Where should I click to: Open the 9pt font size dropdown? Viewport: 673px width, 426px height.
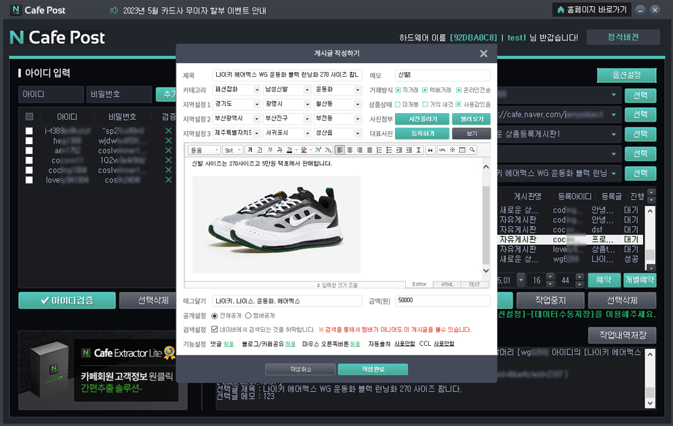[x=233, y=149]
